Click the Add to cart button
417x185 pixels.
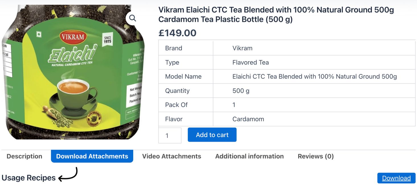click(x=212, y=135)
